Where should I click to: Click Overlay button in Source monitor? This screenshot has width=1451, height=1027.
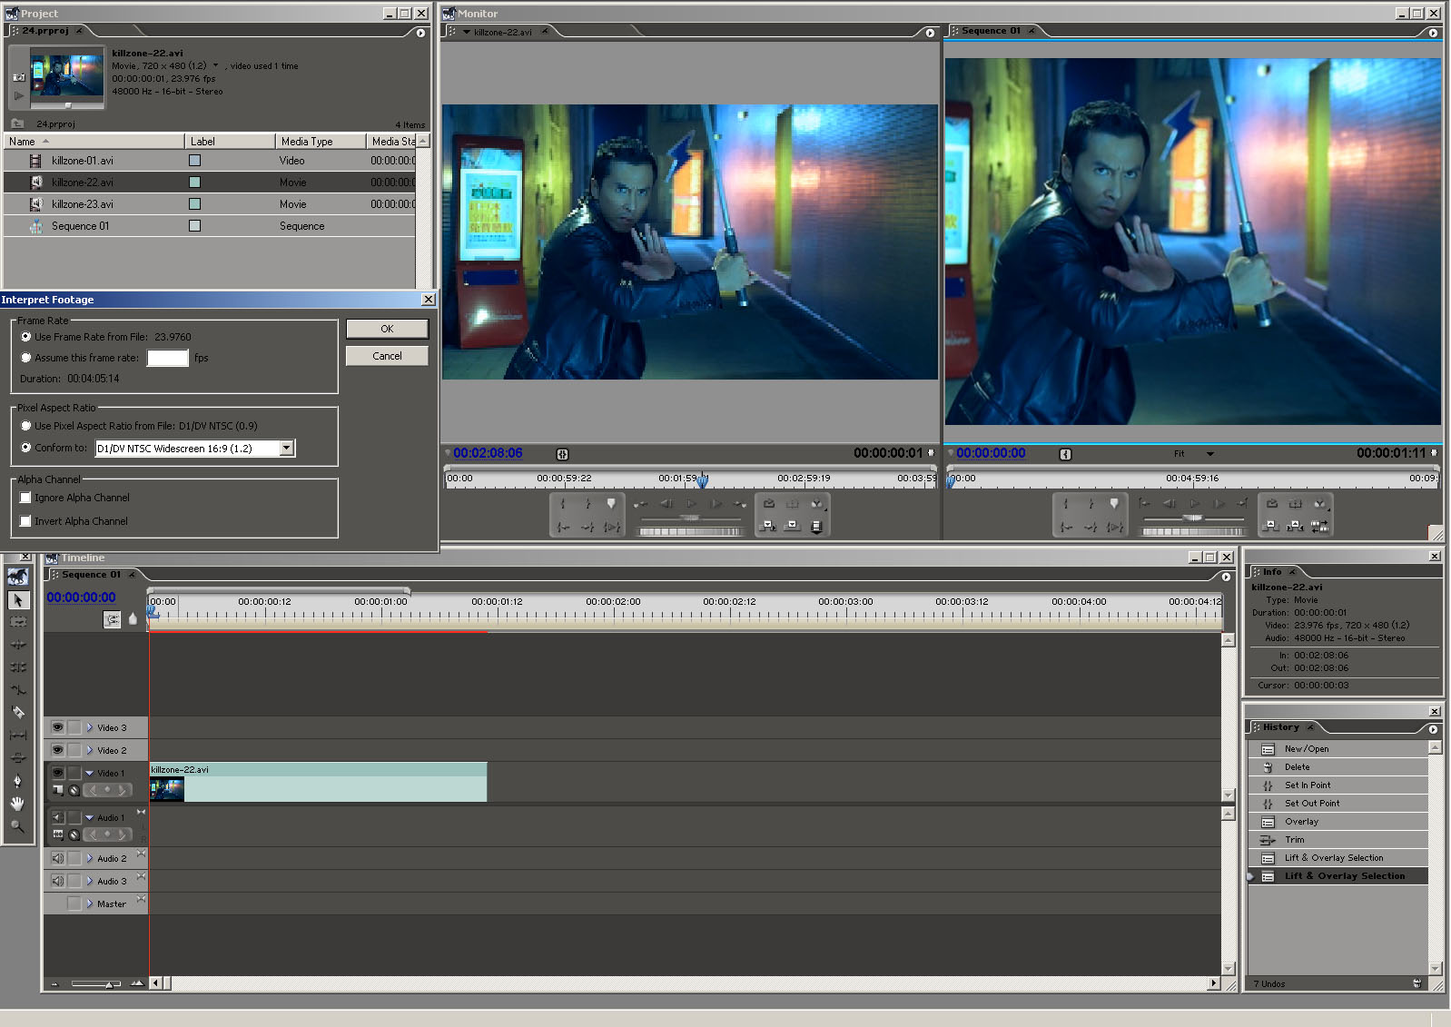click(x=792, y=526)
